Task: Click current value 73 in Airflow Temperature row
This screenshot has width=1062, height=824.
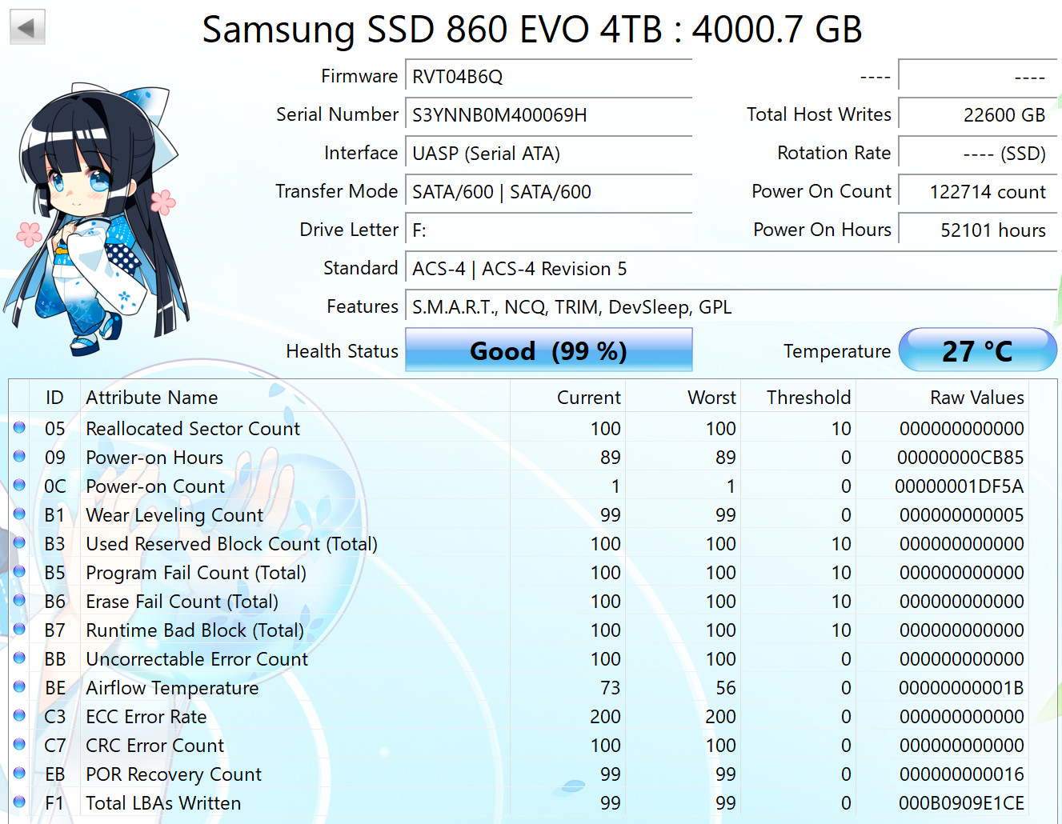Action: coord(611,688)
